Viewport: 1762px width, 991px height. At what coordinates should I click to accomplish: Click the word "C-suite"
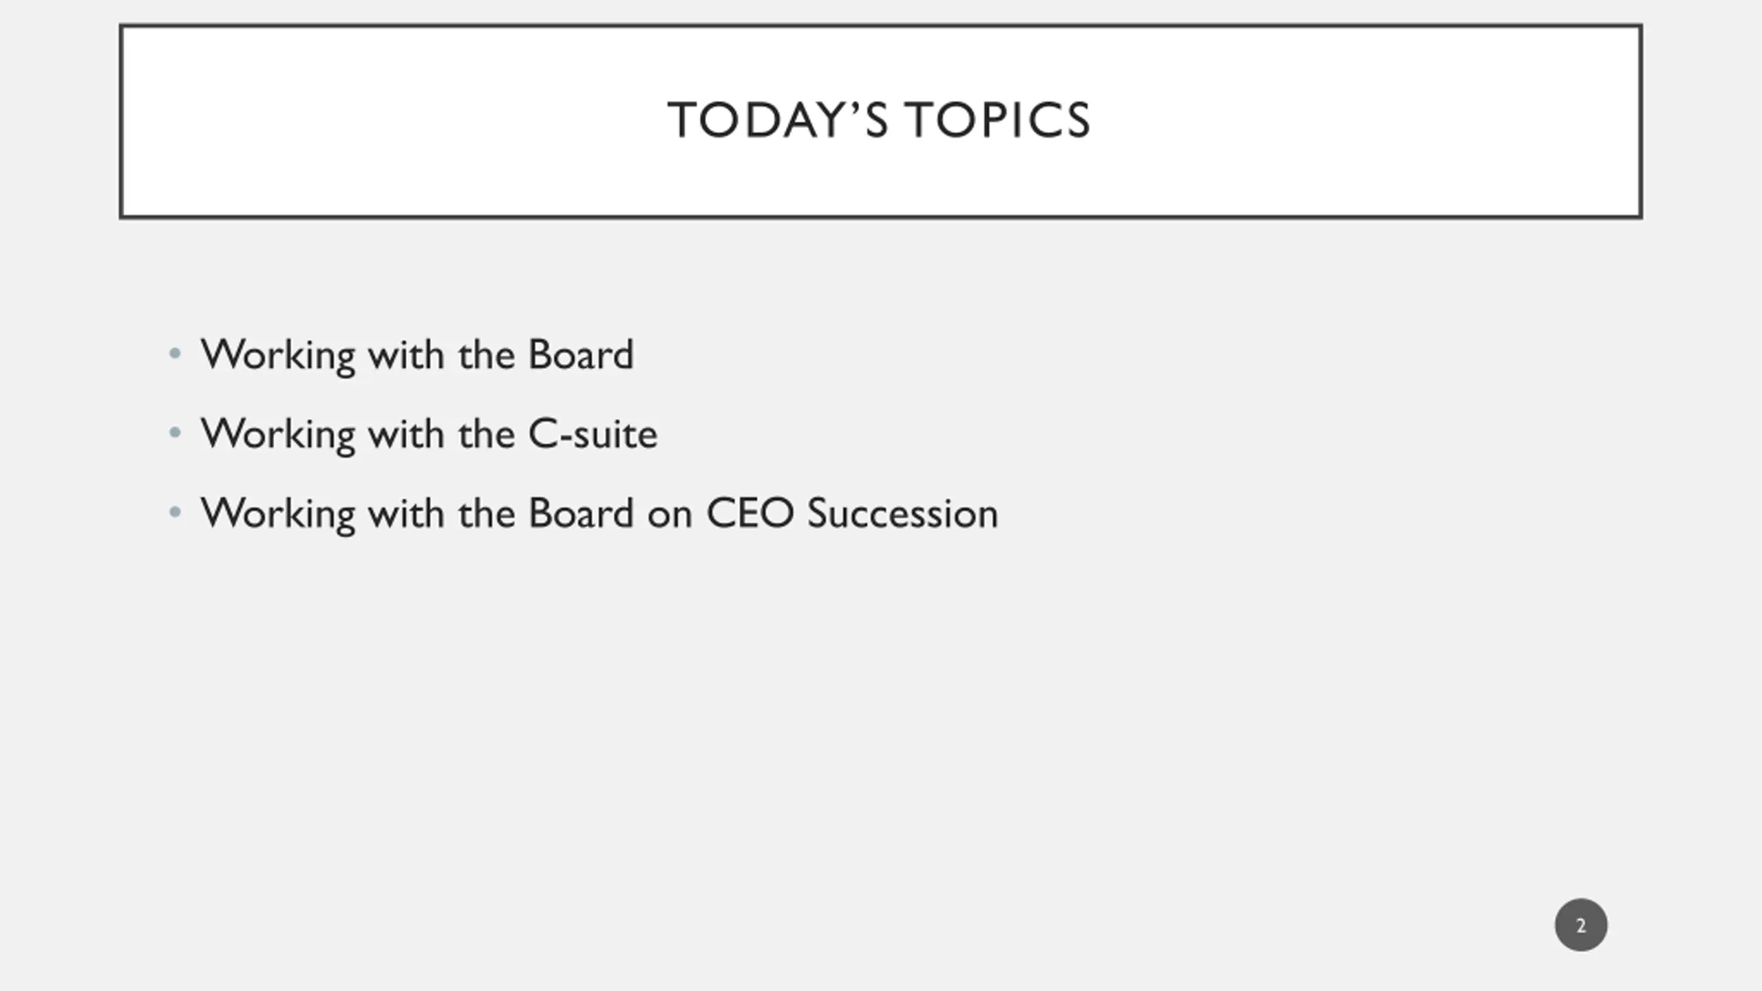pos(593,434)
